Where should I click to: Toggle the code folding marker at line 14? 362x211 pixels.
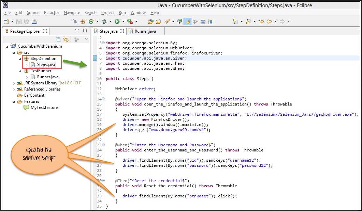pos(103,99)
